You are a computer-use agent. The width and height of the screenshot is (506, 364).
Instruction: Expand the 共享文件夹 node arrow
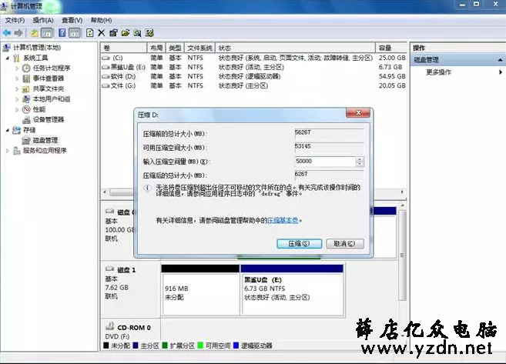click(17, 89)
